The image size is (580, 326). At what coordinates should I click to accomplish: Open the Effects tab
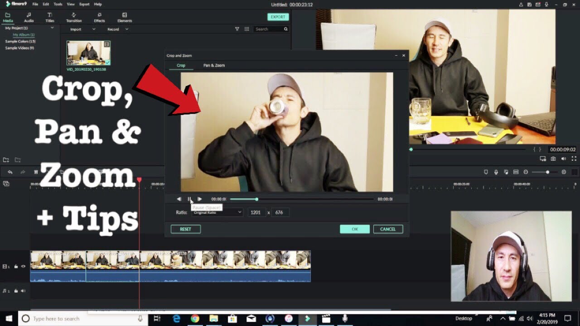click(x=99, y=18)
